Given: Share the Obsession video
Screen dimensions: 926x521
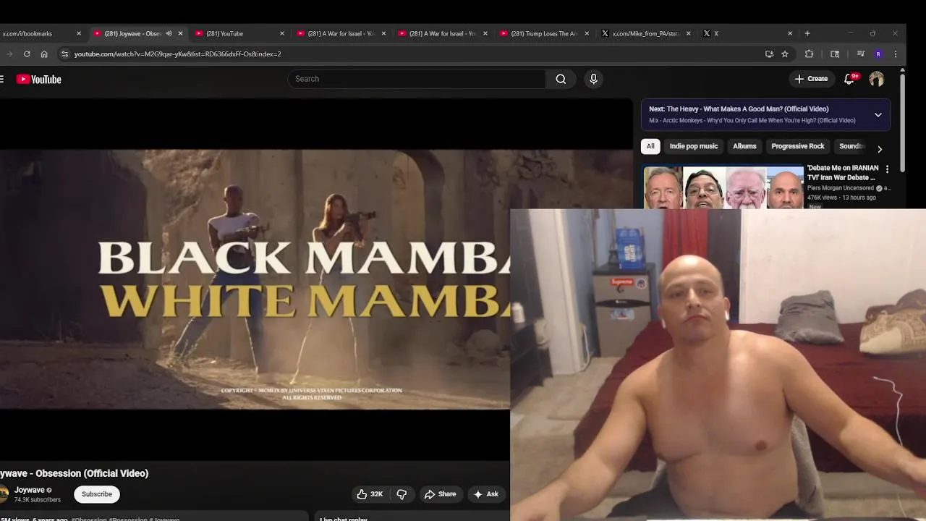Looking at the screenshot, I should pyautogui.click(x=440, y=494).
